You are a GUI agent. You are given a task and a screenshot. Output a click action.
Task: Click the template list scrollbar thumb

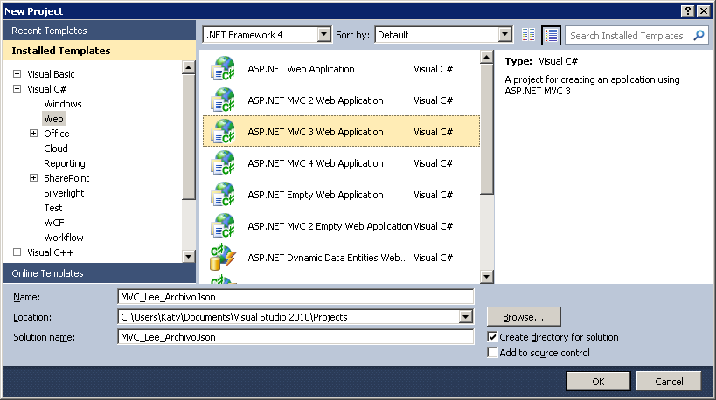pos(487,128)
